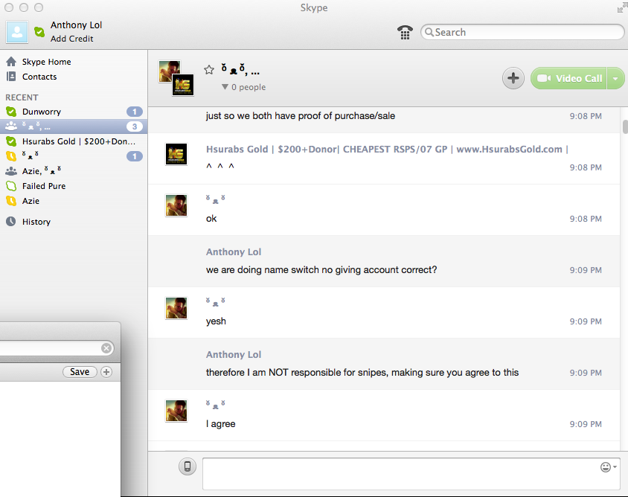The width and height of the screenshot is (628, 497).
Task: Click the plus button next to Save
Action: point(106,372)
